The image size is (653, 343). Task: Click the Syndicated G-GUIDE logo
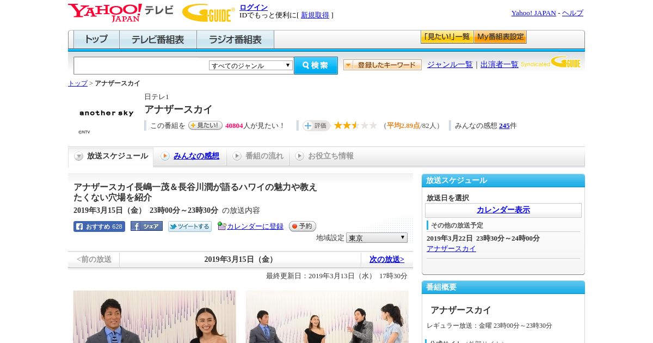[551, 63]
